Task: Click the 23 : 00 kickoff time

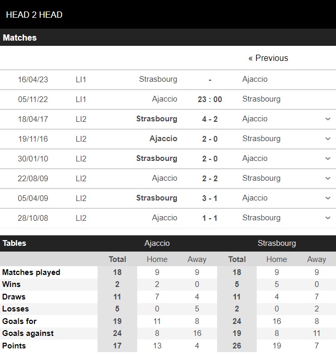Action: tap(210, 99)
